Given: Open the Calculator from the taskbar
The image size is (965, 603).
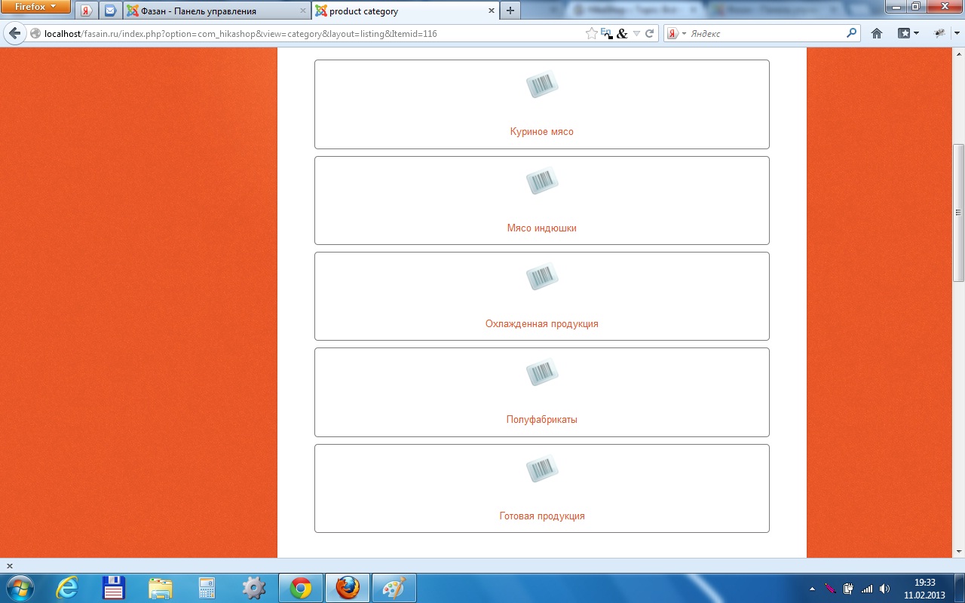Looking at the screenshot, I should click(207, 588).
